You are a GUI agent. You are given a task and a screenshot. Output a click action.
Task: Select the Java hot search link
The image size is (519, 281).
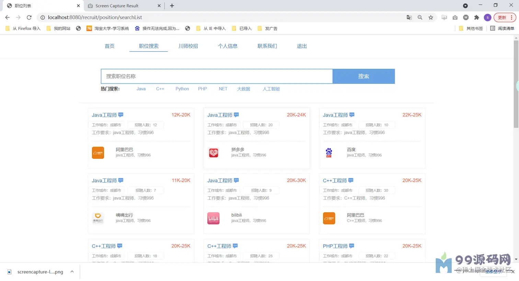[141, 89]
